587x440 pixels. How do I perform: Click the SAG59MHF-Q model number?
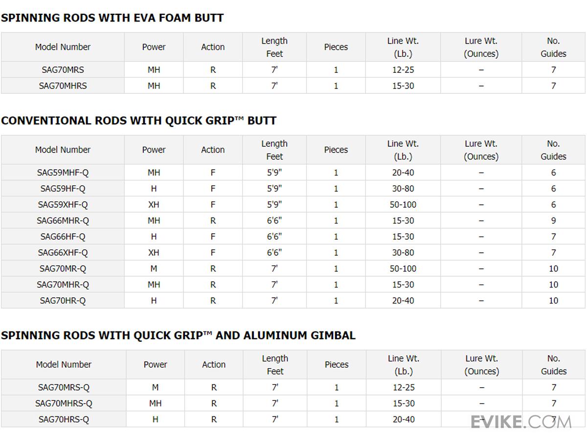(63, 173)
